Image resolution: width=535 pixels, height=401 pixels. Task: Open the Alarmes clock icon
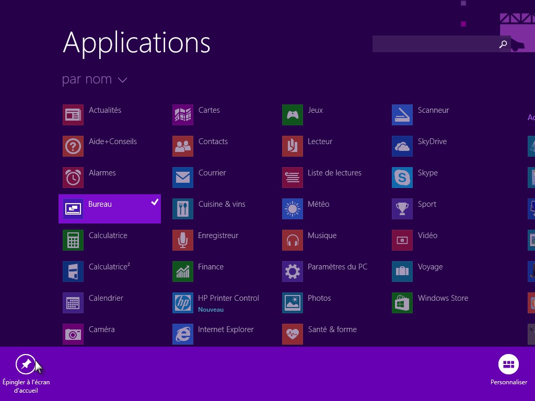click(73, 178)
